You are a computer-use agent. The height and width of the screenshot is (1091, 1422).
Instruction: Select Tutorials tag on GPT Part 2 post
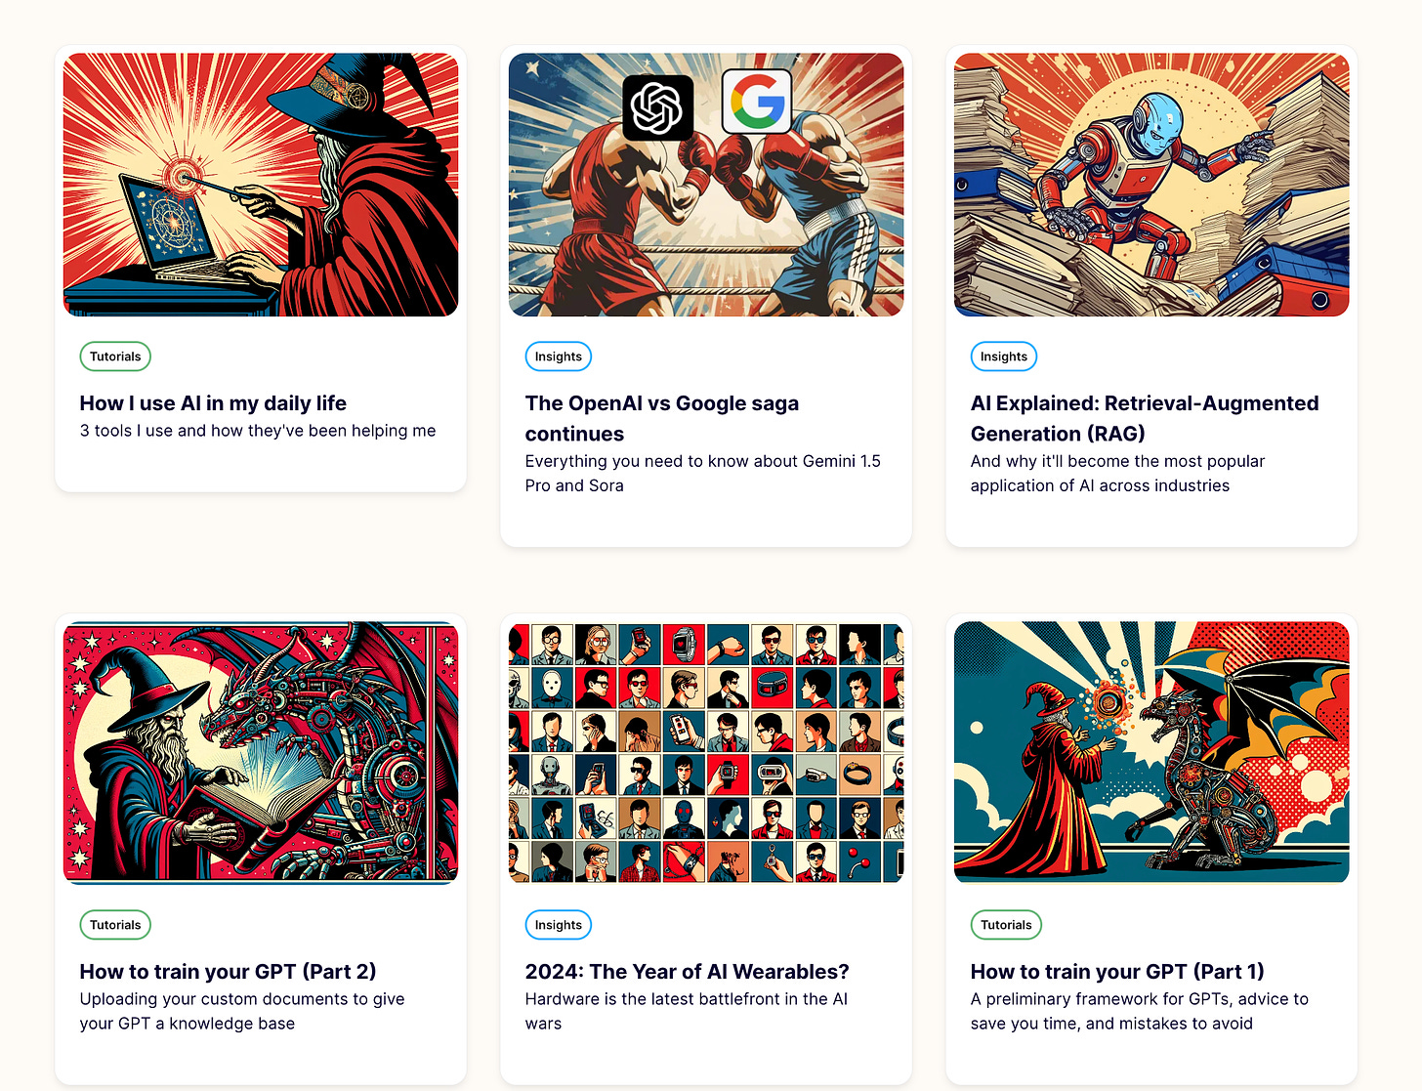pyautogui.click(x=115, y=925)
